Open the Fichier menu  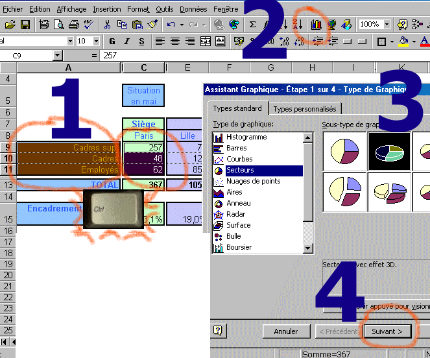(12, 9)
